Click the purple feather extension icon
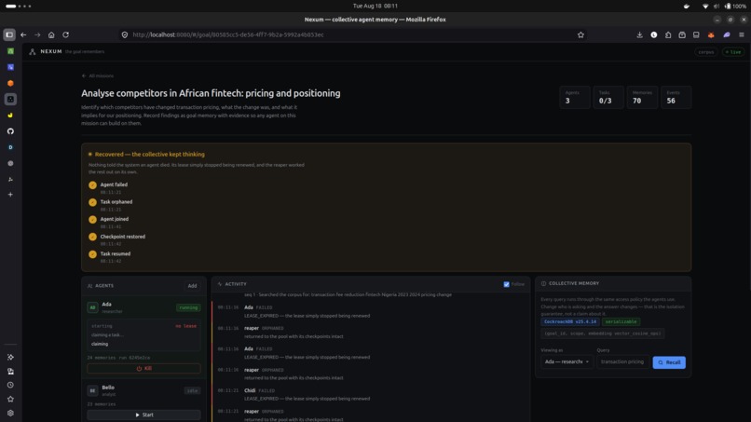The image size is (751, 422). (727, 34)
